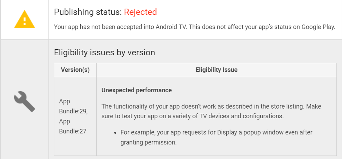Click the red Rejected status text

point(140,12)
